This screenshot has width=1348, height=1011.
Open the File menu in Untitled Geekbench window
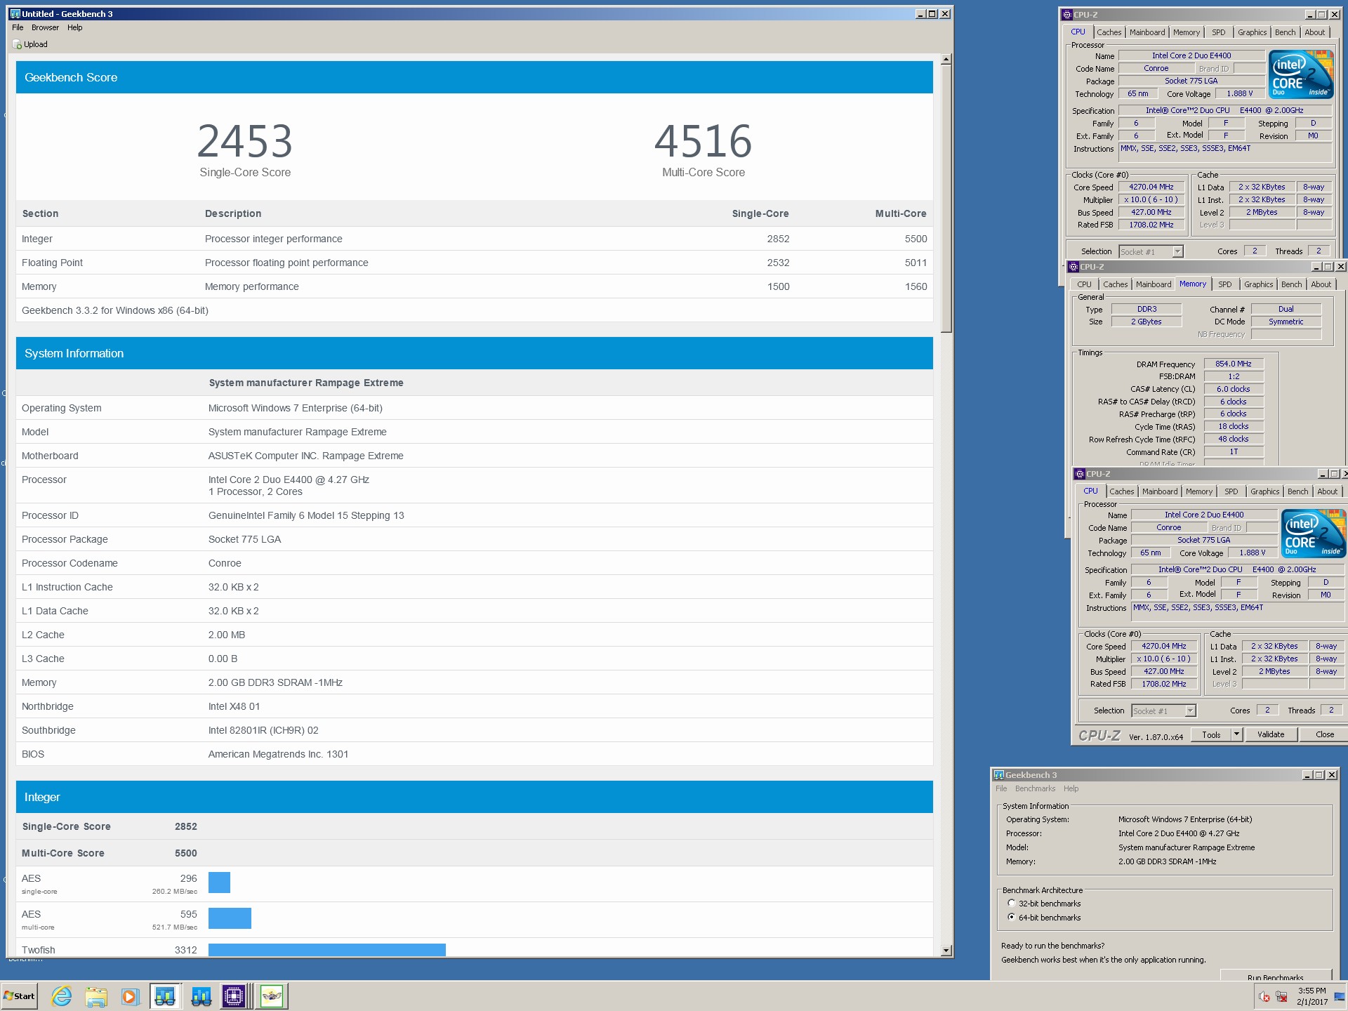pos(18,27)
